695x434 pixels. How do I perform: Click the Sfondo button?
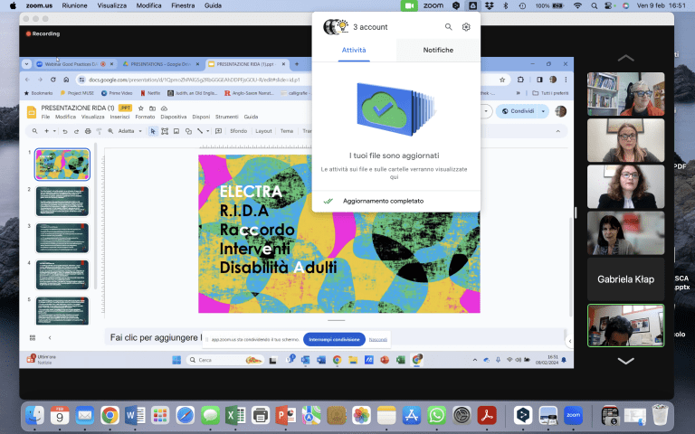coord(239,131)
